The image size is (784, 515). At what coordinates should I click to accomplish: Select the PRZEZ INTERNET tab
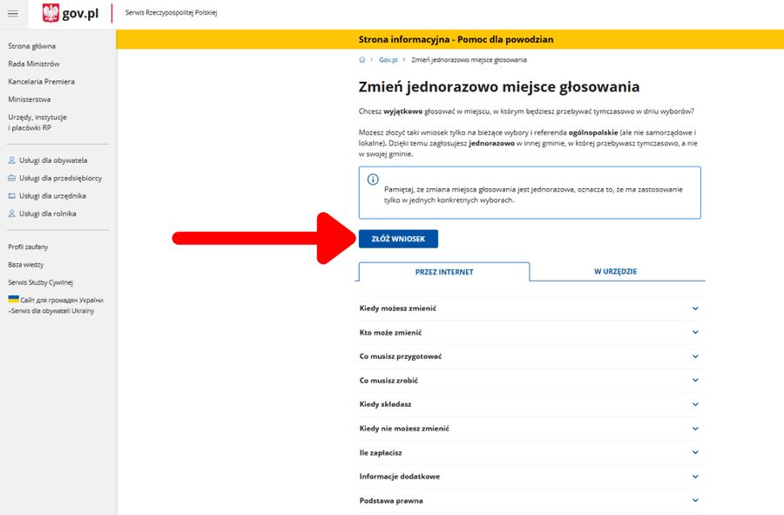[x=444, y=272]
